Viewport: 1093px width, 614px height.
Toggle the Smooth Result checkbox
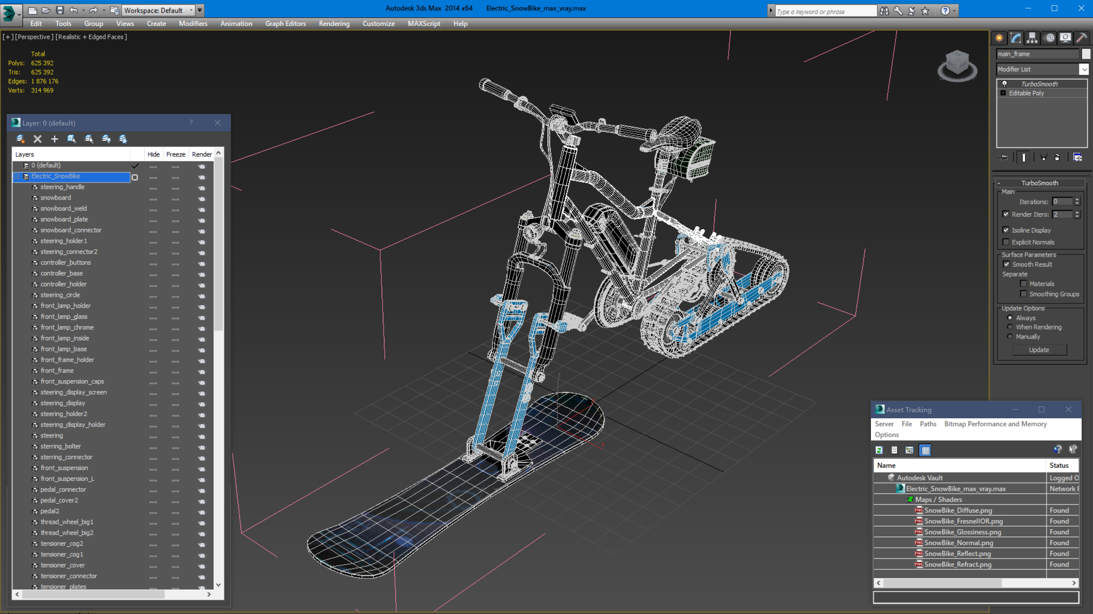click(x=1006, y=264)
